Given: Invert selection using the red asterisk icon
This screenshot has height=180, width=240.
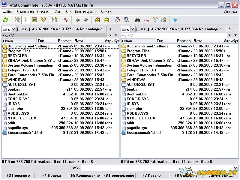Looking at the screenshot, I should pos(66,20).
